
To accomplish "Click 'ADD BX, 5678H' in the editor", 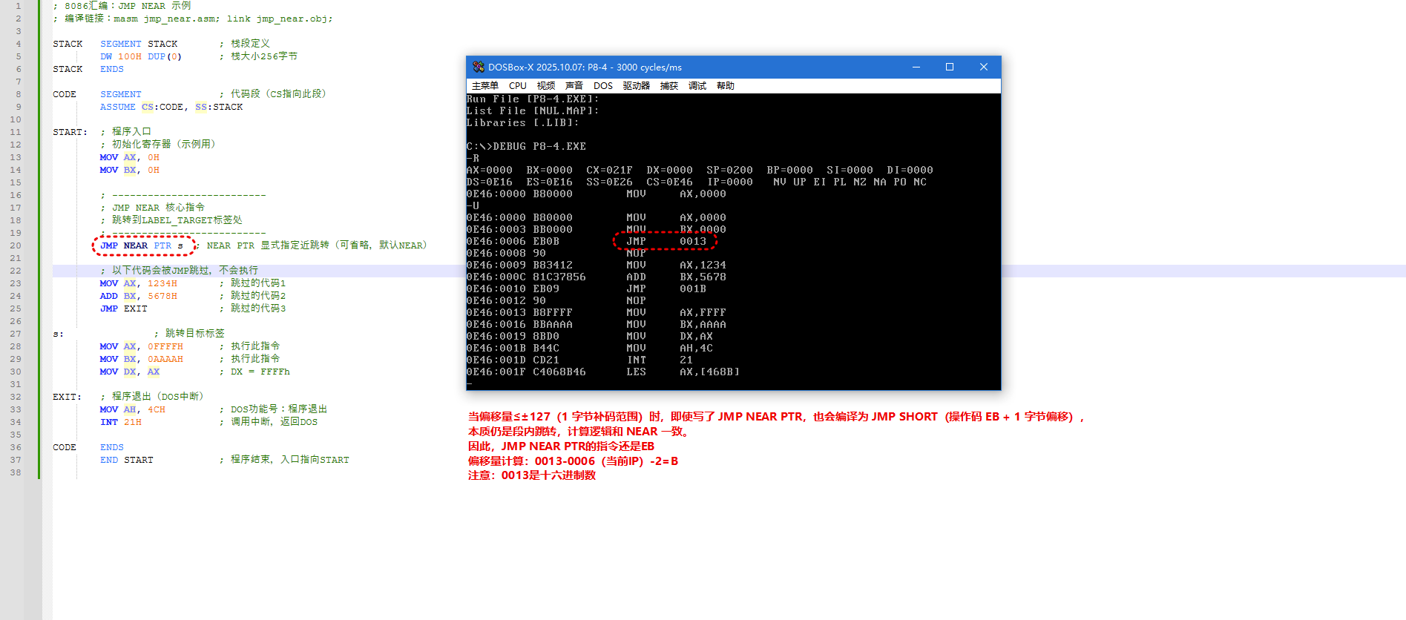I will [x=139, y=296].
